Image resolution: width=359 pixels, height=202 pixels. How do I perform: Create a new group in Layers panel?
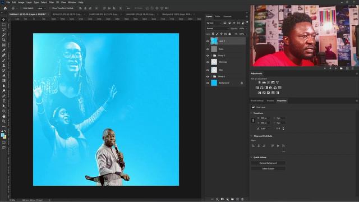click(x=232, y=199)
